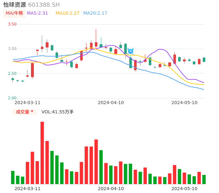The width and height of the screenshot is (219, 193).
Task: Click the 3.50 price axis label
Action: [x=12, y=24]
